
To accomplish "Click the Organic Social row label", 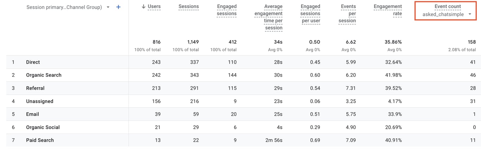I will point(43,127).
